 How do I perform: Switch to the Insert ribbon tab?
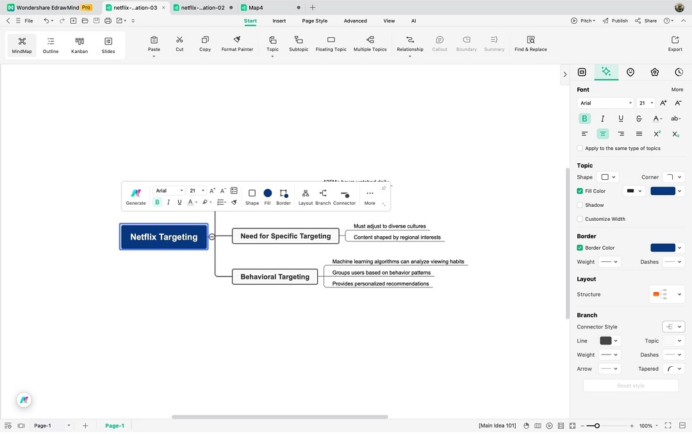pos(279,20)
